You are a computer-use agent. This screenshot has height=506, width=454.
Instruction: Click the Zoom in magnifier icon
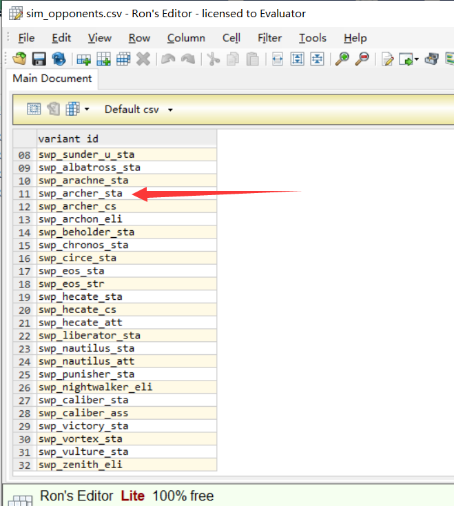[x=342, y=59]
